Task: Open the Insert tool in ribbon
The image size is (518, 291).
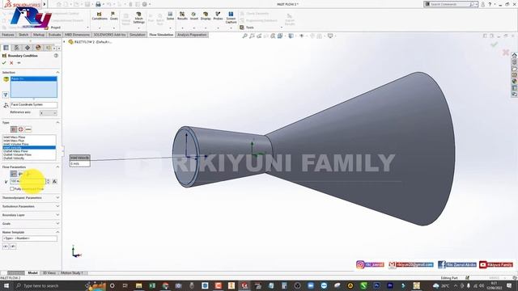Action: point(194,16)
